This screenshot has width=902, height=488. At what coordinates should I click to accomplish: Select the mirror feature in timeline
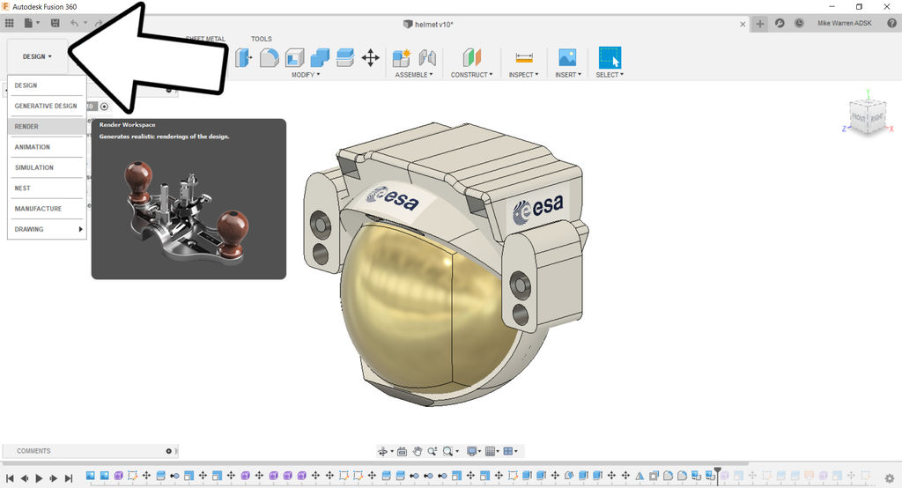[640, 476]
